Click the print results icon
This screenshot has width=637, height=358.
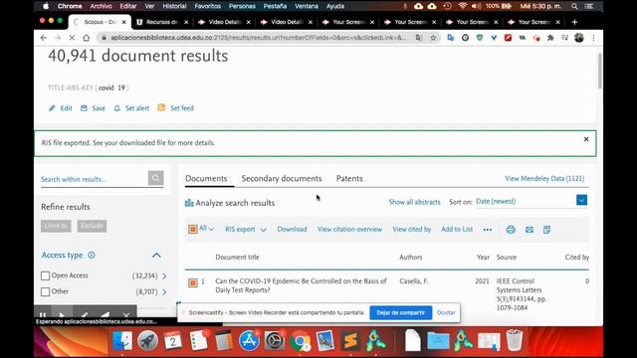[511, 230]
